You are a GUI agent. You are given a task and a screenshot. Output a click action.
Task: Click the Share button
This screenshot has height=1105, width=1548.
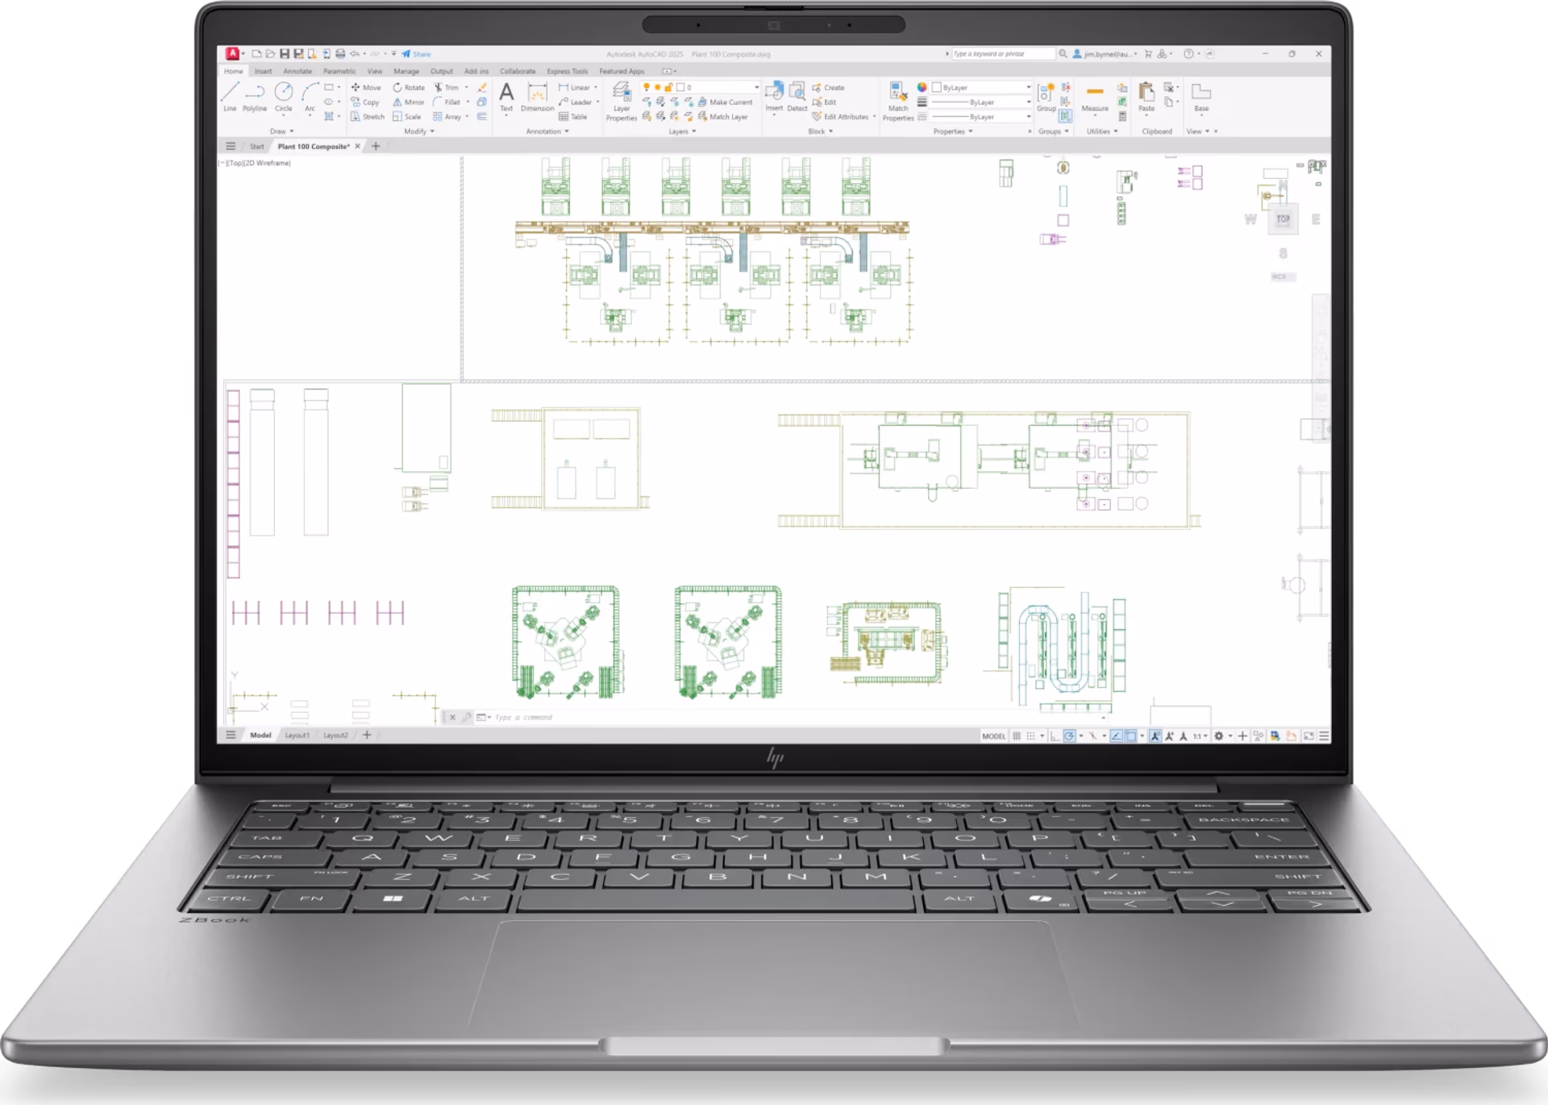[417, 54]
